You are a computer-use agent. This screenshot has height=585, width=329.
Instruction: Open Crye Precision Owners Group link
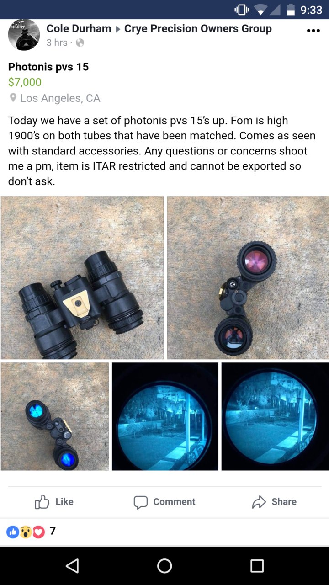[x=198, y=28]
